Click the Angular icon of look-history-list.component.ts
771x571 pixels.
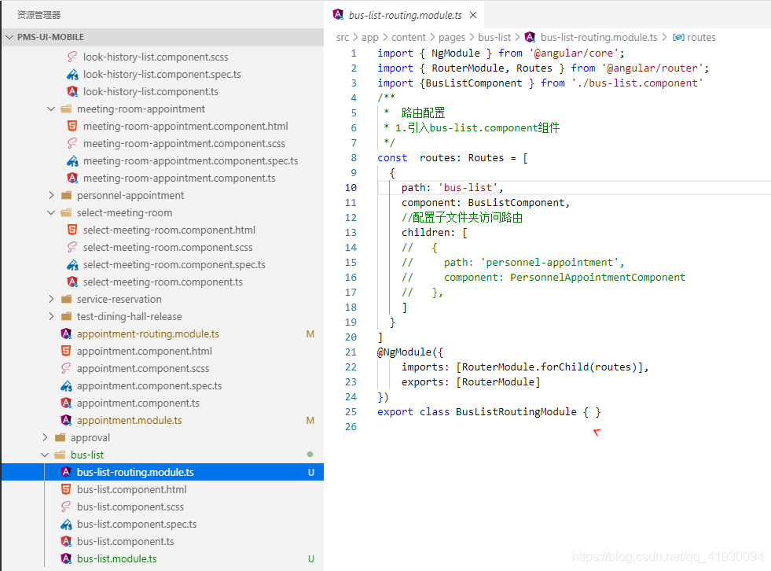(x=72, y=91)
